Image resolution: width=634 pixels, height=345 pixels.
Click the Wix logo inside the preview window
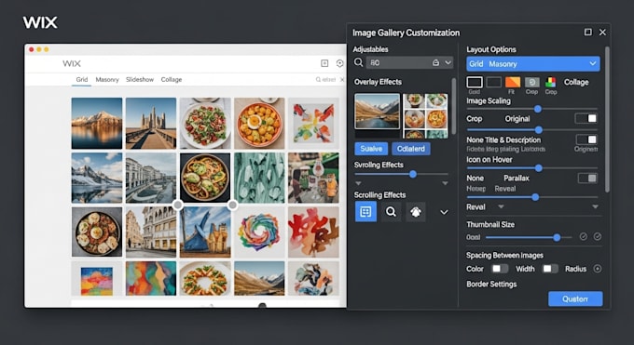click(72, 63)
